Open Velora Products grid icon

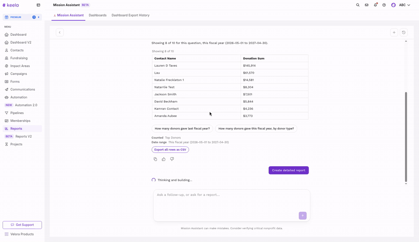pos(7,234)
